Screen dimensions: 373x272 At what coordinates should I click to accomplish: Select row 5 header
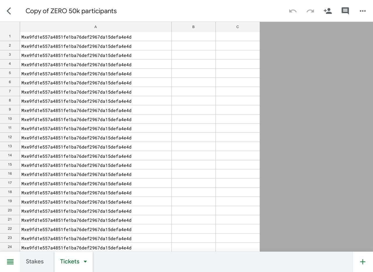tap(10, 73)
